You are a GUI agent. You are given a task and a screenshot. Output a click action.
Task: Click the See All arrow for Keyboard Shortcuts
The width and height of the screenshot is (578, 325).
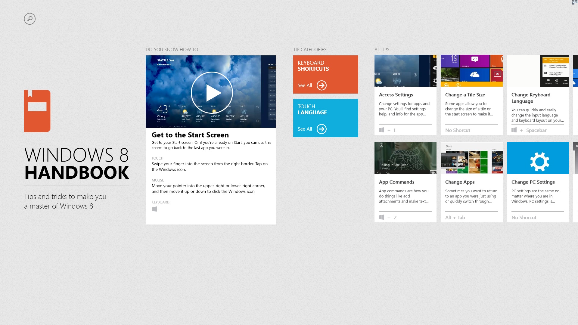pos(322,85)
